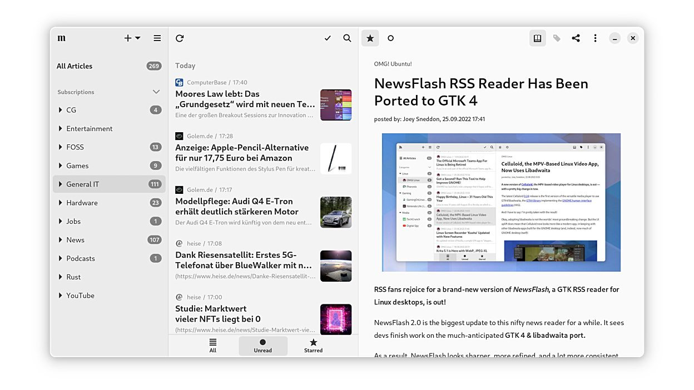Click heise favicon at 17:00
This screenshot has height=390, width=694.
[179, 297]
